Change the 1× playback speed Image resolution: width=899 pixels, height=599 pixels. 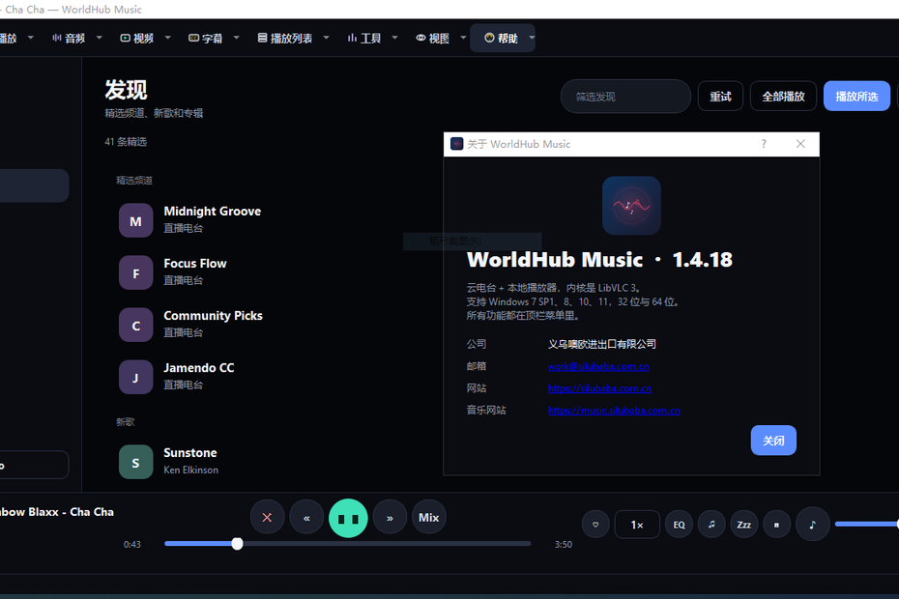(x=637, y=525)
